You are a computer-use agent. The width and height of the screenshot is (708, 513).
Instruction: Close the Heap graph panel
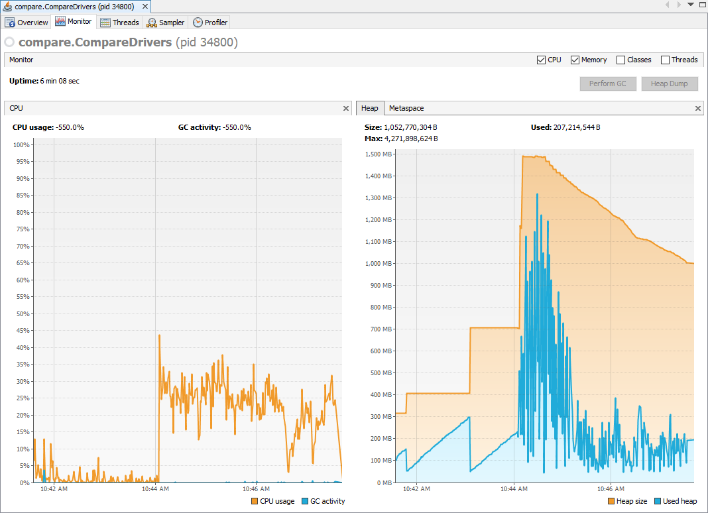698,108
